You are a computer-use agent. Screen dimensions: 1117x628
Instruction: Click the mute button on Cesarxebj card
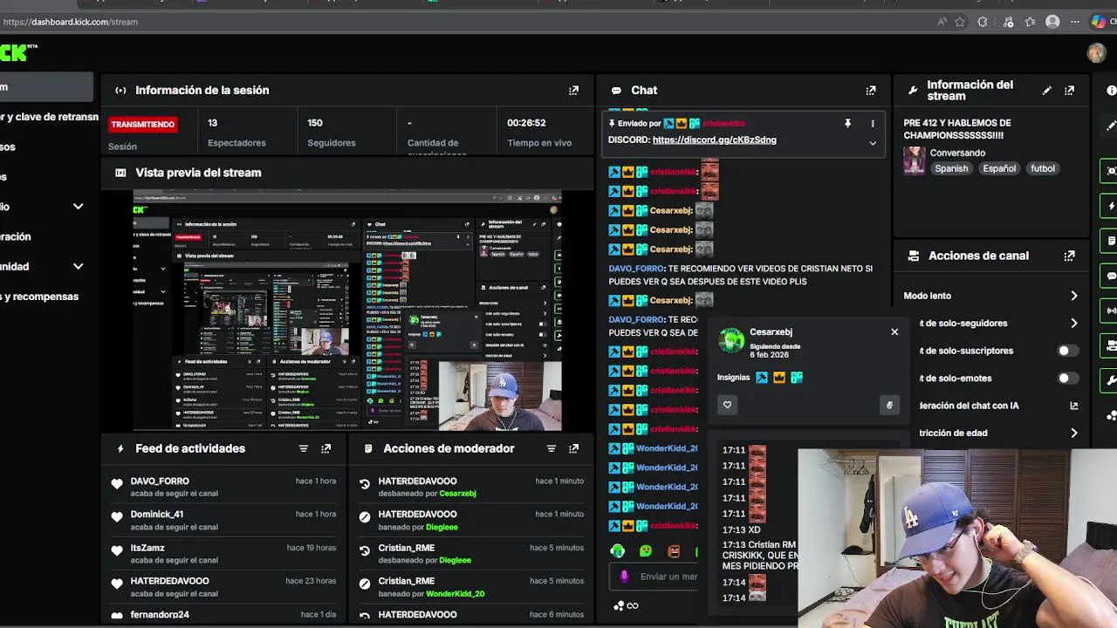(x=889, y=405)
